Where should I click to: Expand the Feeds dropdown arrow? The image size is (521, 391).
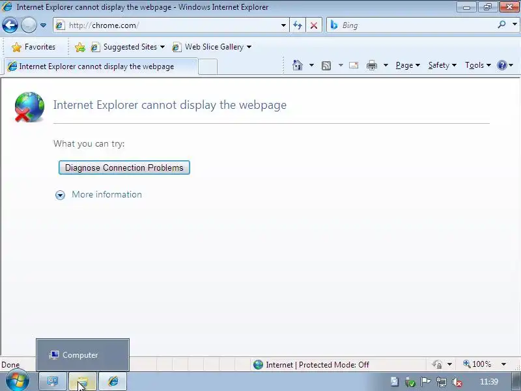tap(341, 65)
